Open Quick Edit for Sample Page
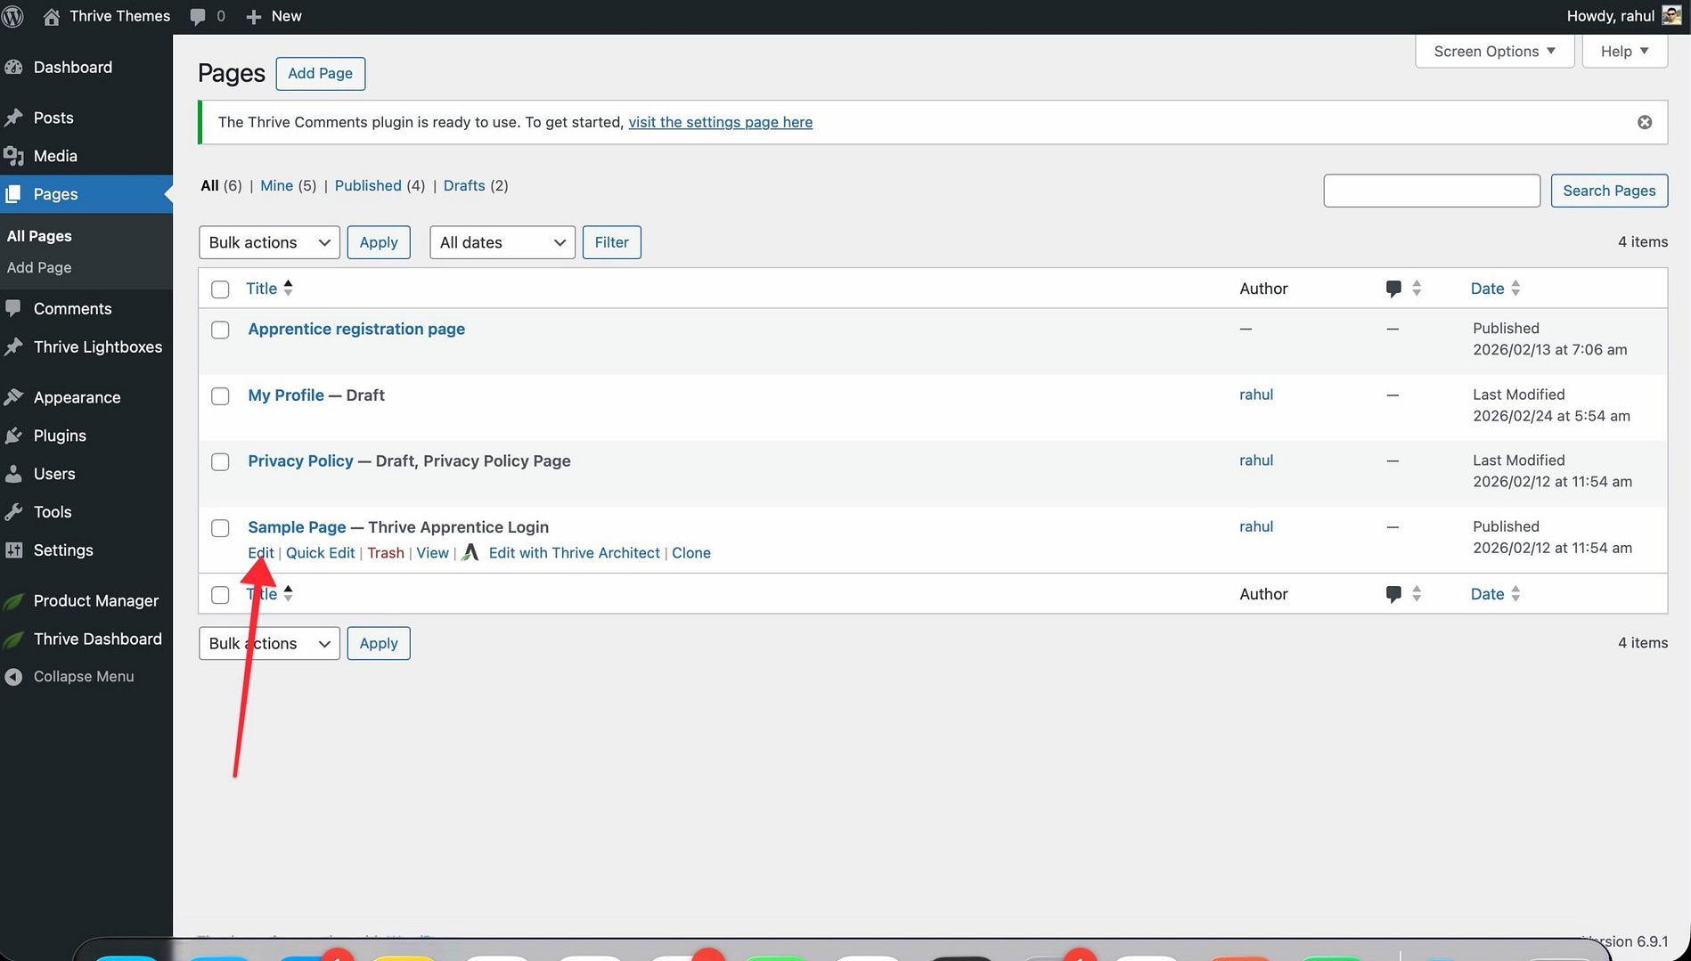Image resolution: width=1691 pixels, height=961 pixels. coord(320,553)
